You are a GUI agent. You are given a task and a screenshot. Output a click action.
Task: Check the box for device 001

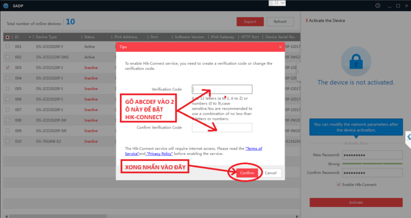pyautogui.click(x=7, y=46)
